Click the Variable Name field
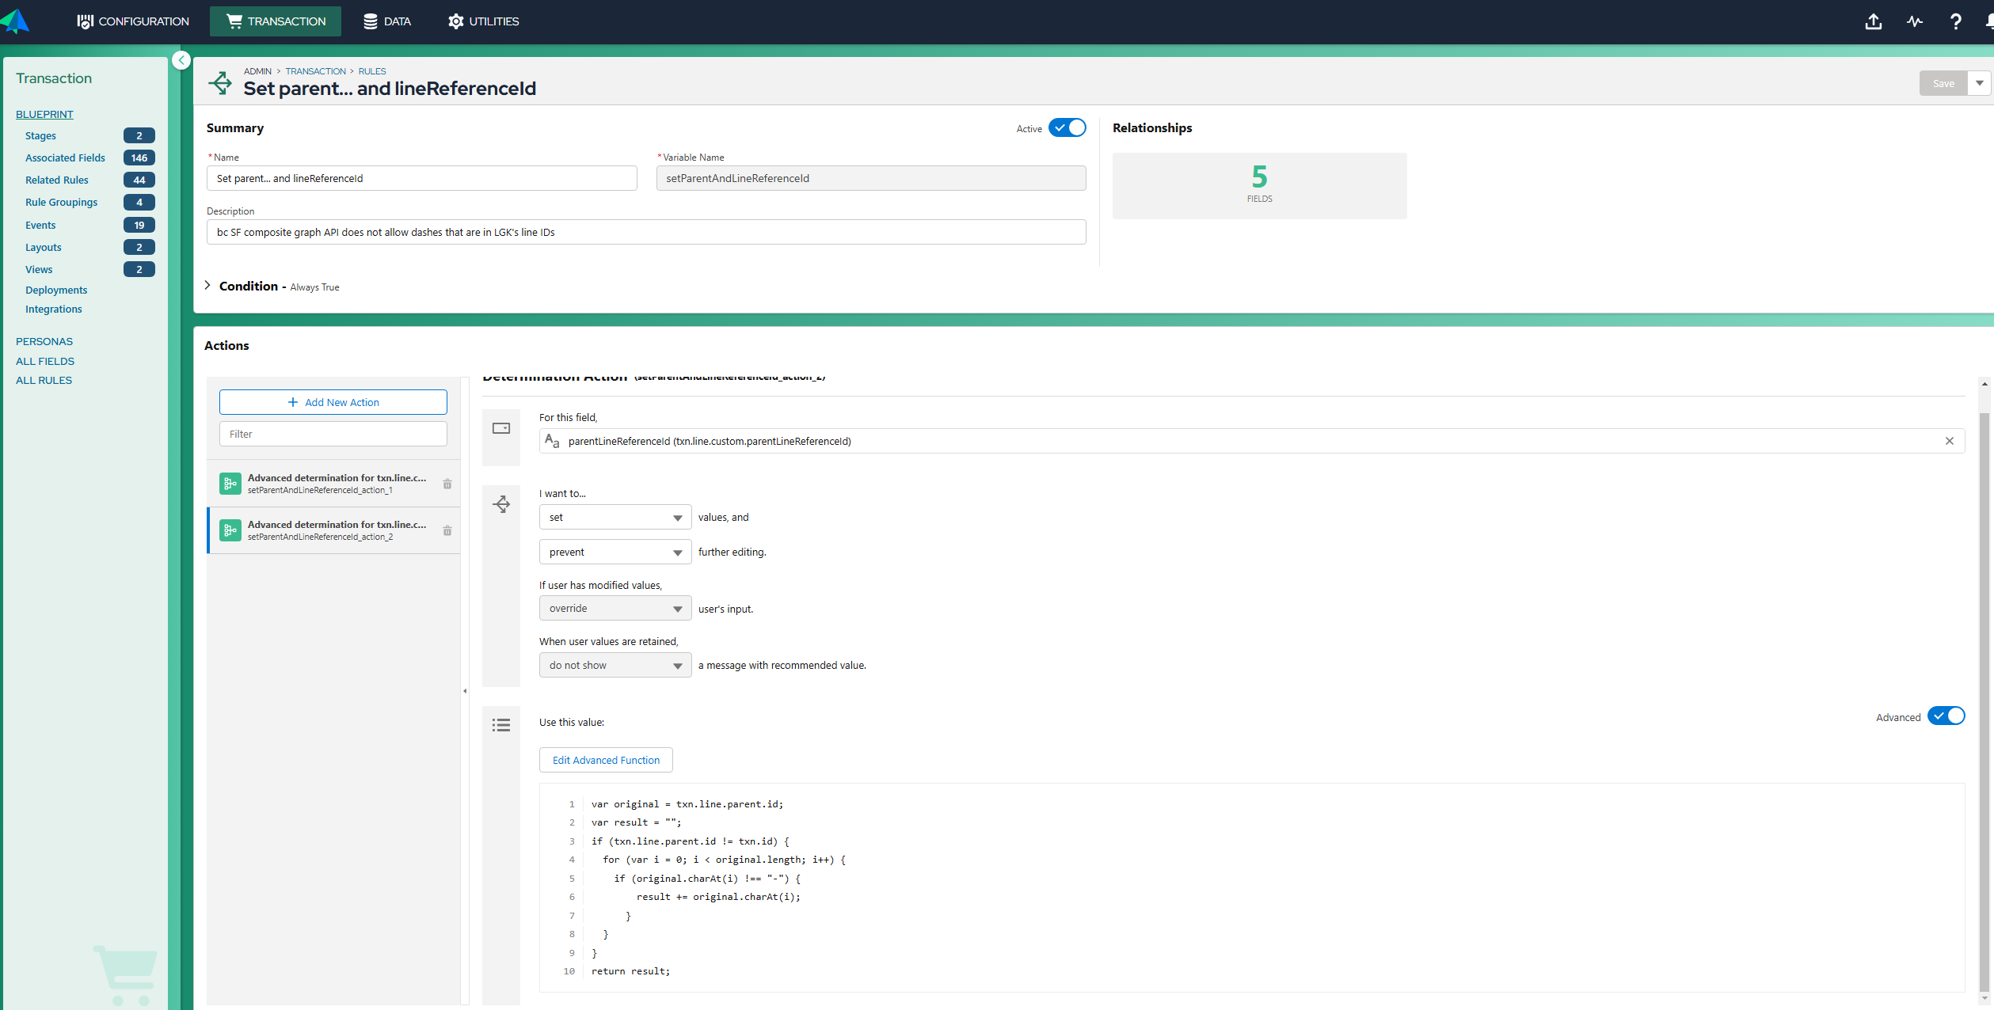 tap(871, 178)
